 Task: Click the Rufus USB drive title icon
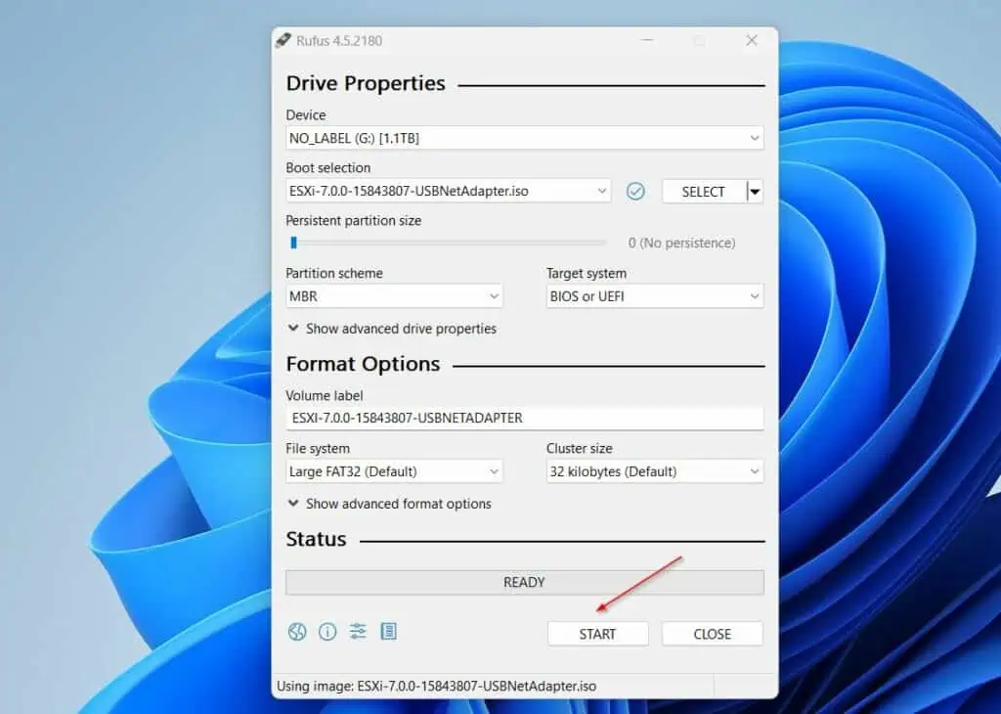tap(283, 40)
